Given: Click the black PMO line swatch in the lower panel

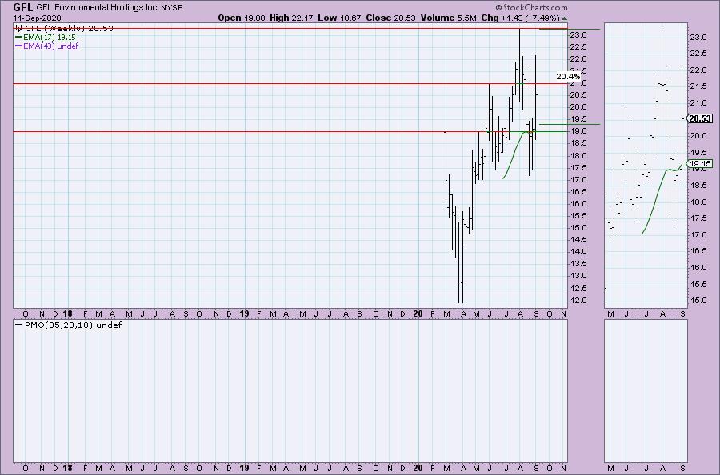Looking at the screenshot, I should [x=19, y=325].
